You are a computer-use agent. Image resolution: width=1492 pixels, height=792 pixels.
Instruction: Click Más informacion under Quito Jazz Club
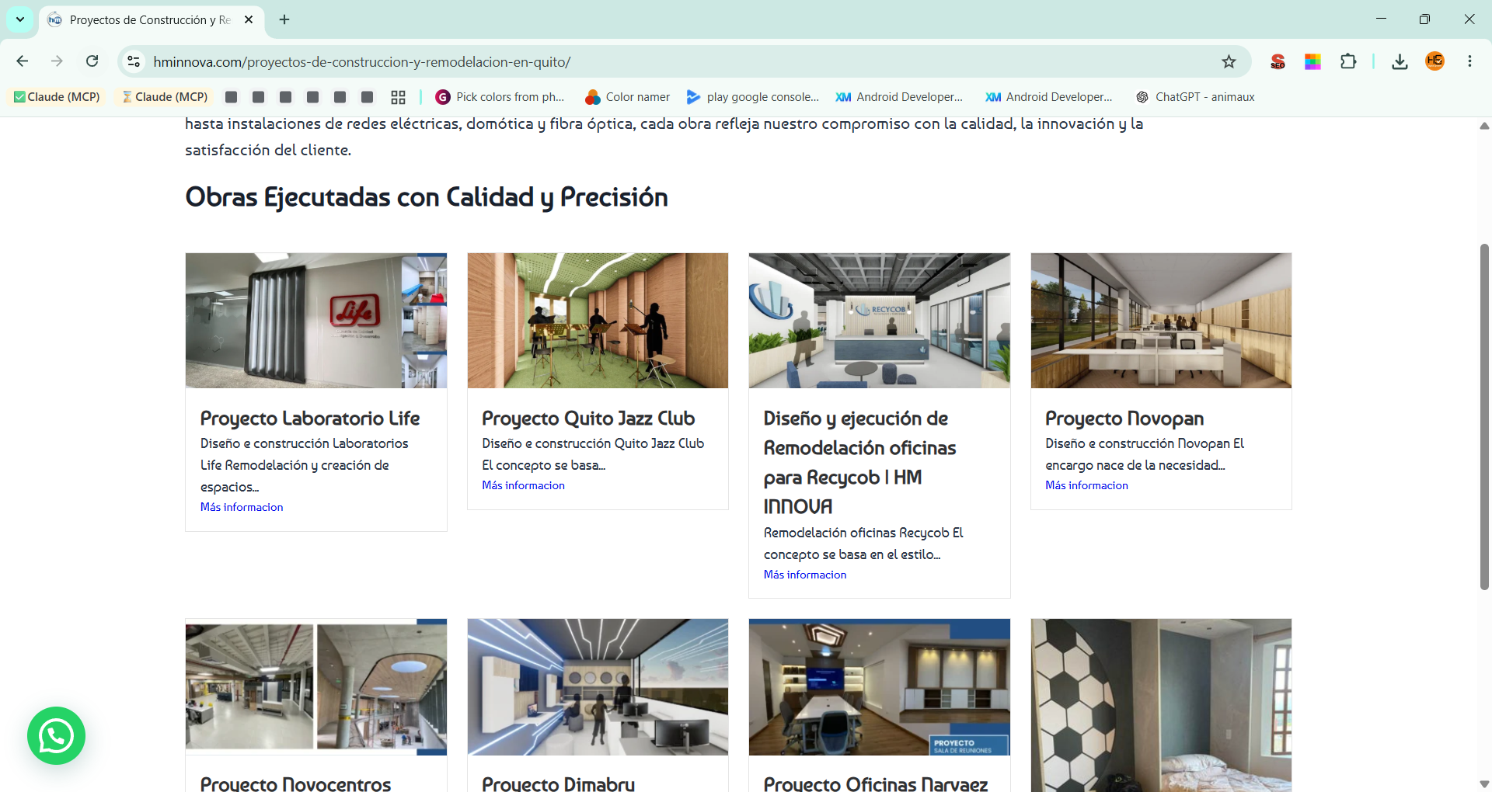[x=523, y=485]
